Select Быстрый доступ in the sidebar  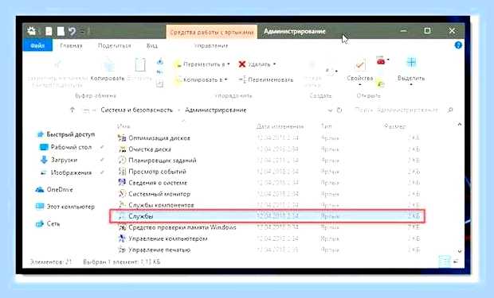tap(66, 134)
